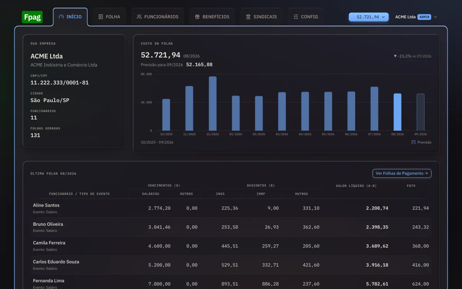The width and height of the screenshot is (462, 289).
Task: Click the sliders icon on Config tab
Action: point(296,17)
